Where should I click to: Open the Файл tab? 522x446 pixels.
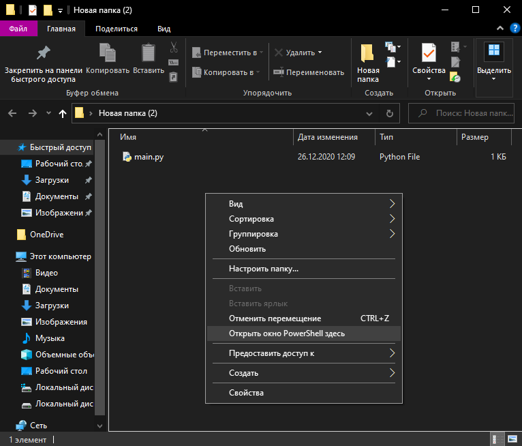(18, 29)
